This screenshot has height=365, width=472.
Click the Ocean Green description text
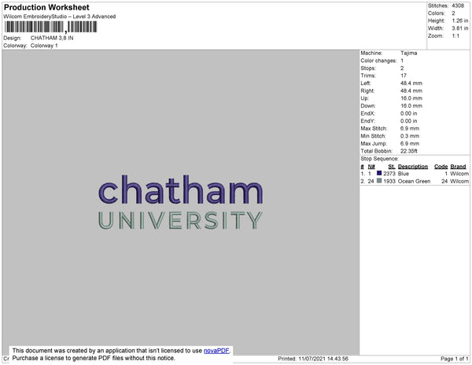[414, 181]
